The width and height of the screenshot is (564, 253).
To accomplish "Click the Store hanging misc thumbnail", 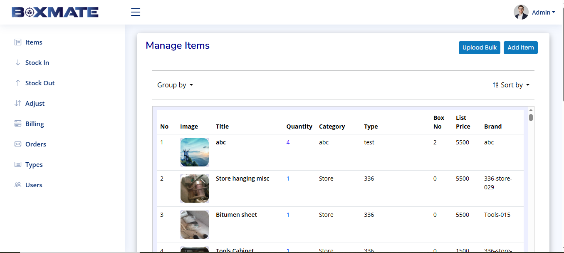I will (x=195, y=189).
